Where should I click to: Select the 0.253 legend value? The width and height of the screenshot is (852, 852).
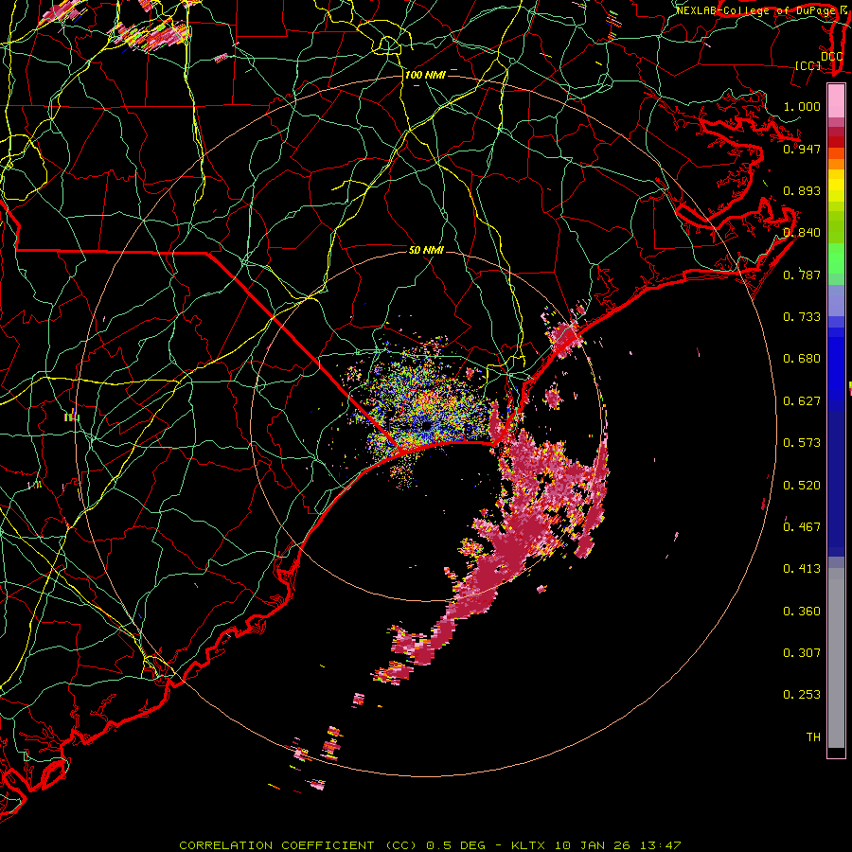(802, 695)
